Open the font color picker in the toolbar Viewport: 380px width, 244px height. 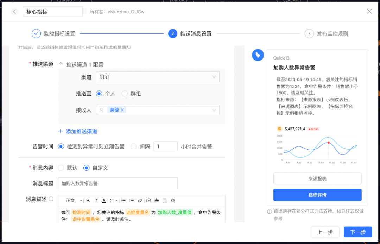pyautogui.click(x=103, y=200)
